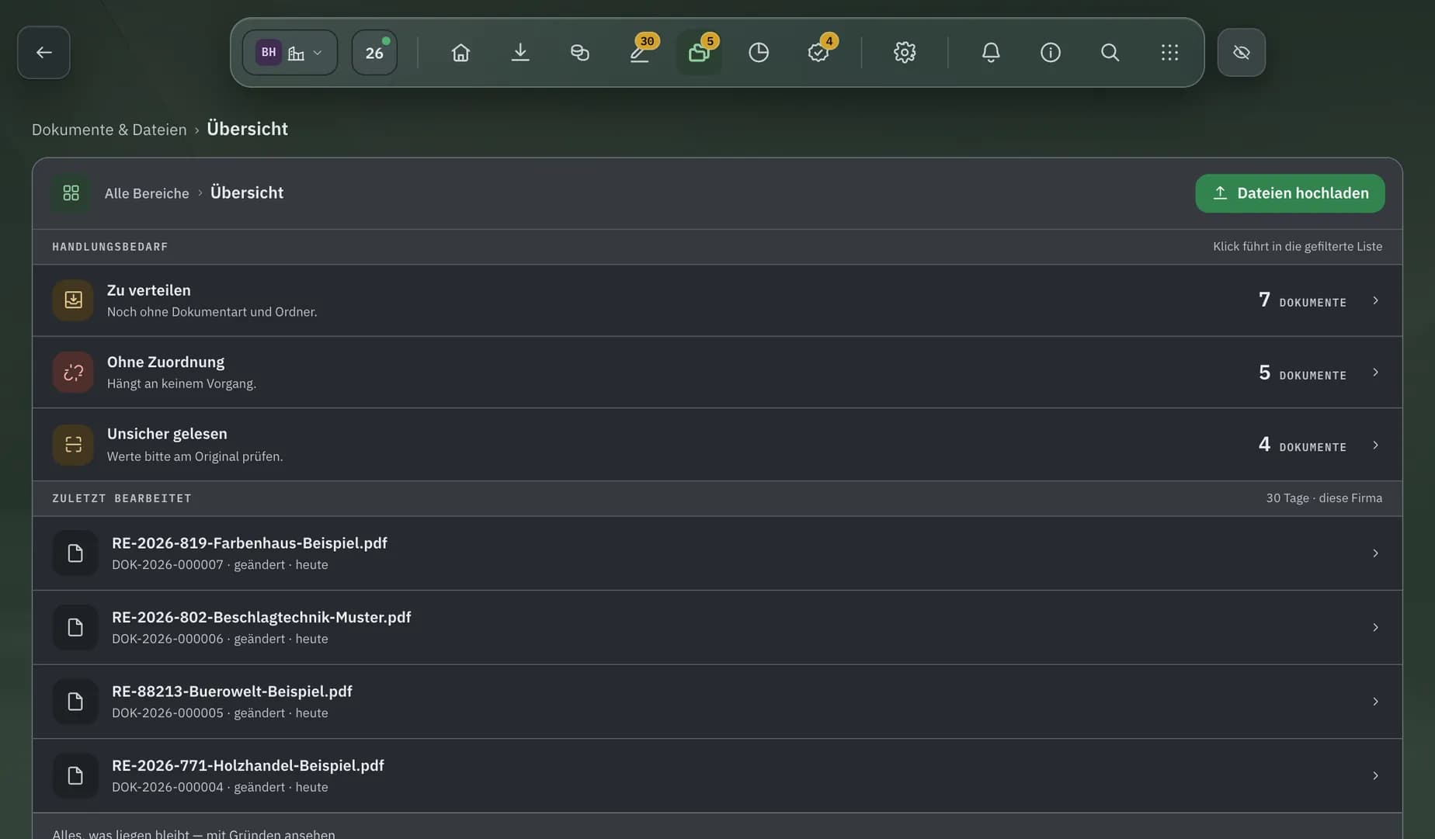1435x839 pixels.
Task: Open the download inbox icon
Action: (x=520, y=52)
